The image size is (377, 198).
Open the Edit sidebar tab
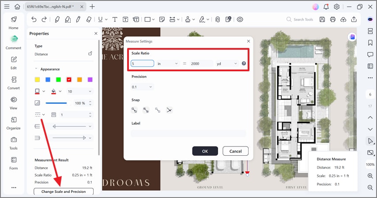[x=13, y=63]
